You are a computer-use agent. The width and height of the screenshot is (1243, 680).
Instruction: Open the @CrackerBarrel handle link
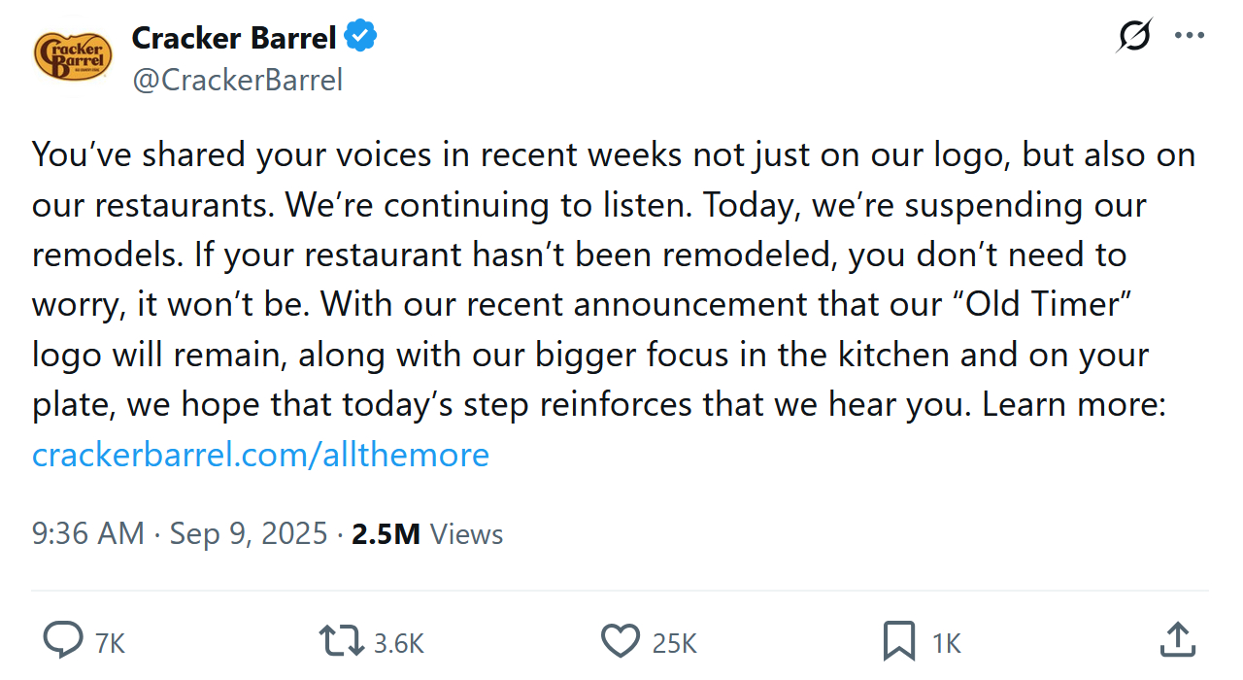tap(237, 80)
